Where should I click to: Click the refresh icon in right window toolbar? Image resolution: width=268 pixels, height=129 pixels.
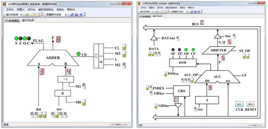[157, 12]
